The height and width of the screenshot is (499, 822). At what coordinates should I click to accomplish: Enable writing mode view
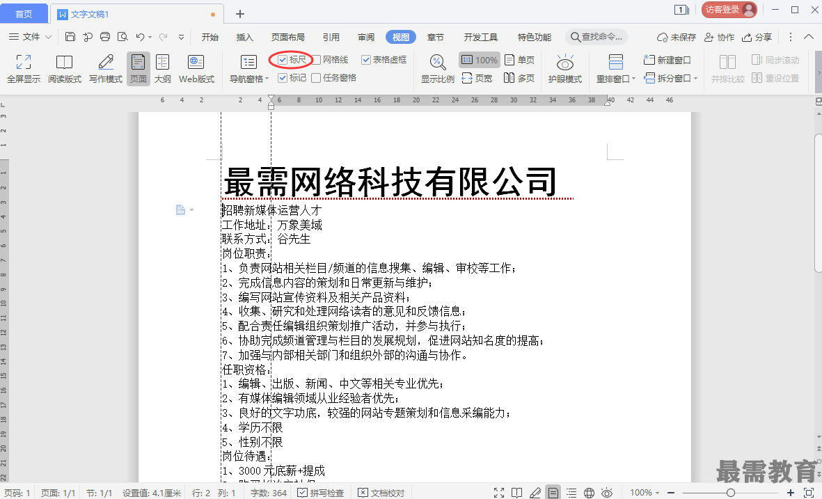click(105, 69)
